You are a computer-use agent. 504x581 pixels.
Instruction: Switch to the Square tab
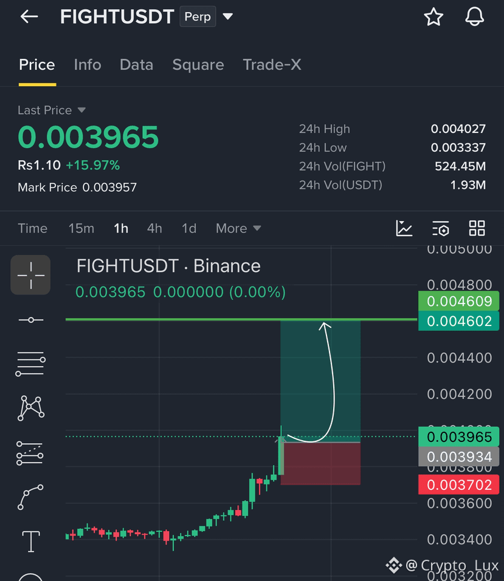point(198,65)
